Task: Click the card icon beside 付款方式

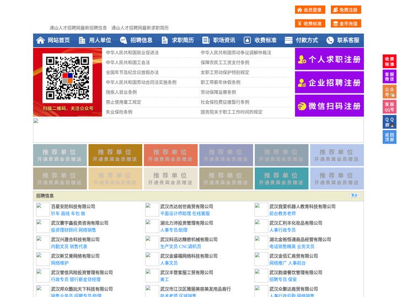Action: (x=288, y=40)
